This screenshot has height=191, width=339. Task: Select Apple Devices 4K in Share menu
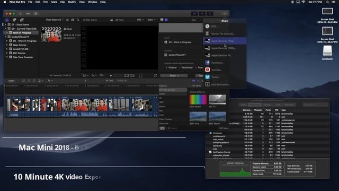pyautogui.click(x=225, y=55)
